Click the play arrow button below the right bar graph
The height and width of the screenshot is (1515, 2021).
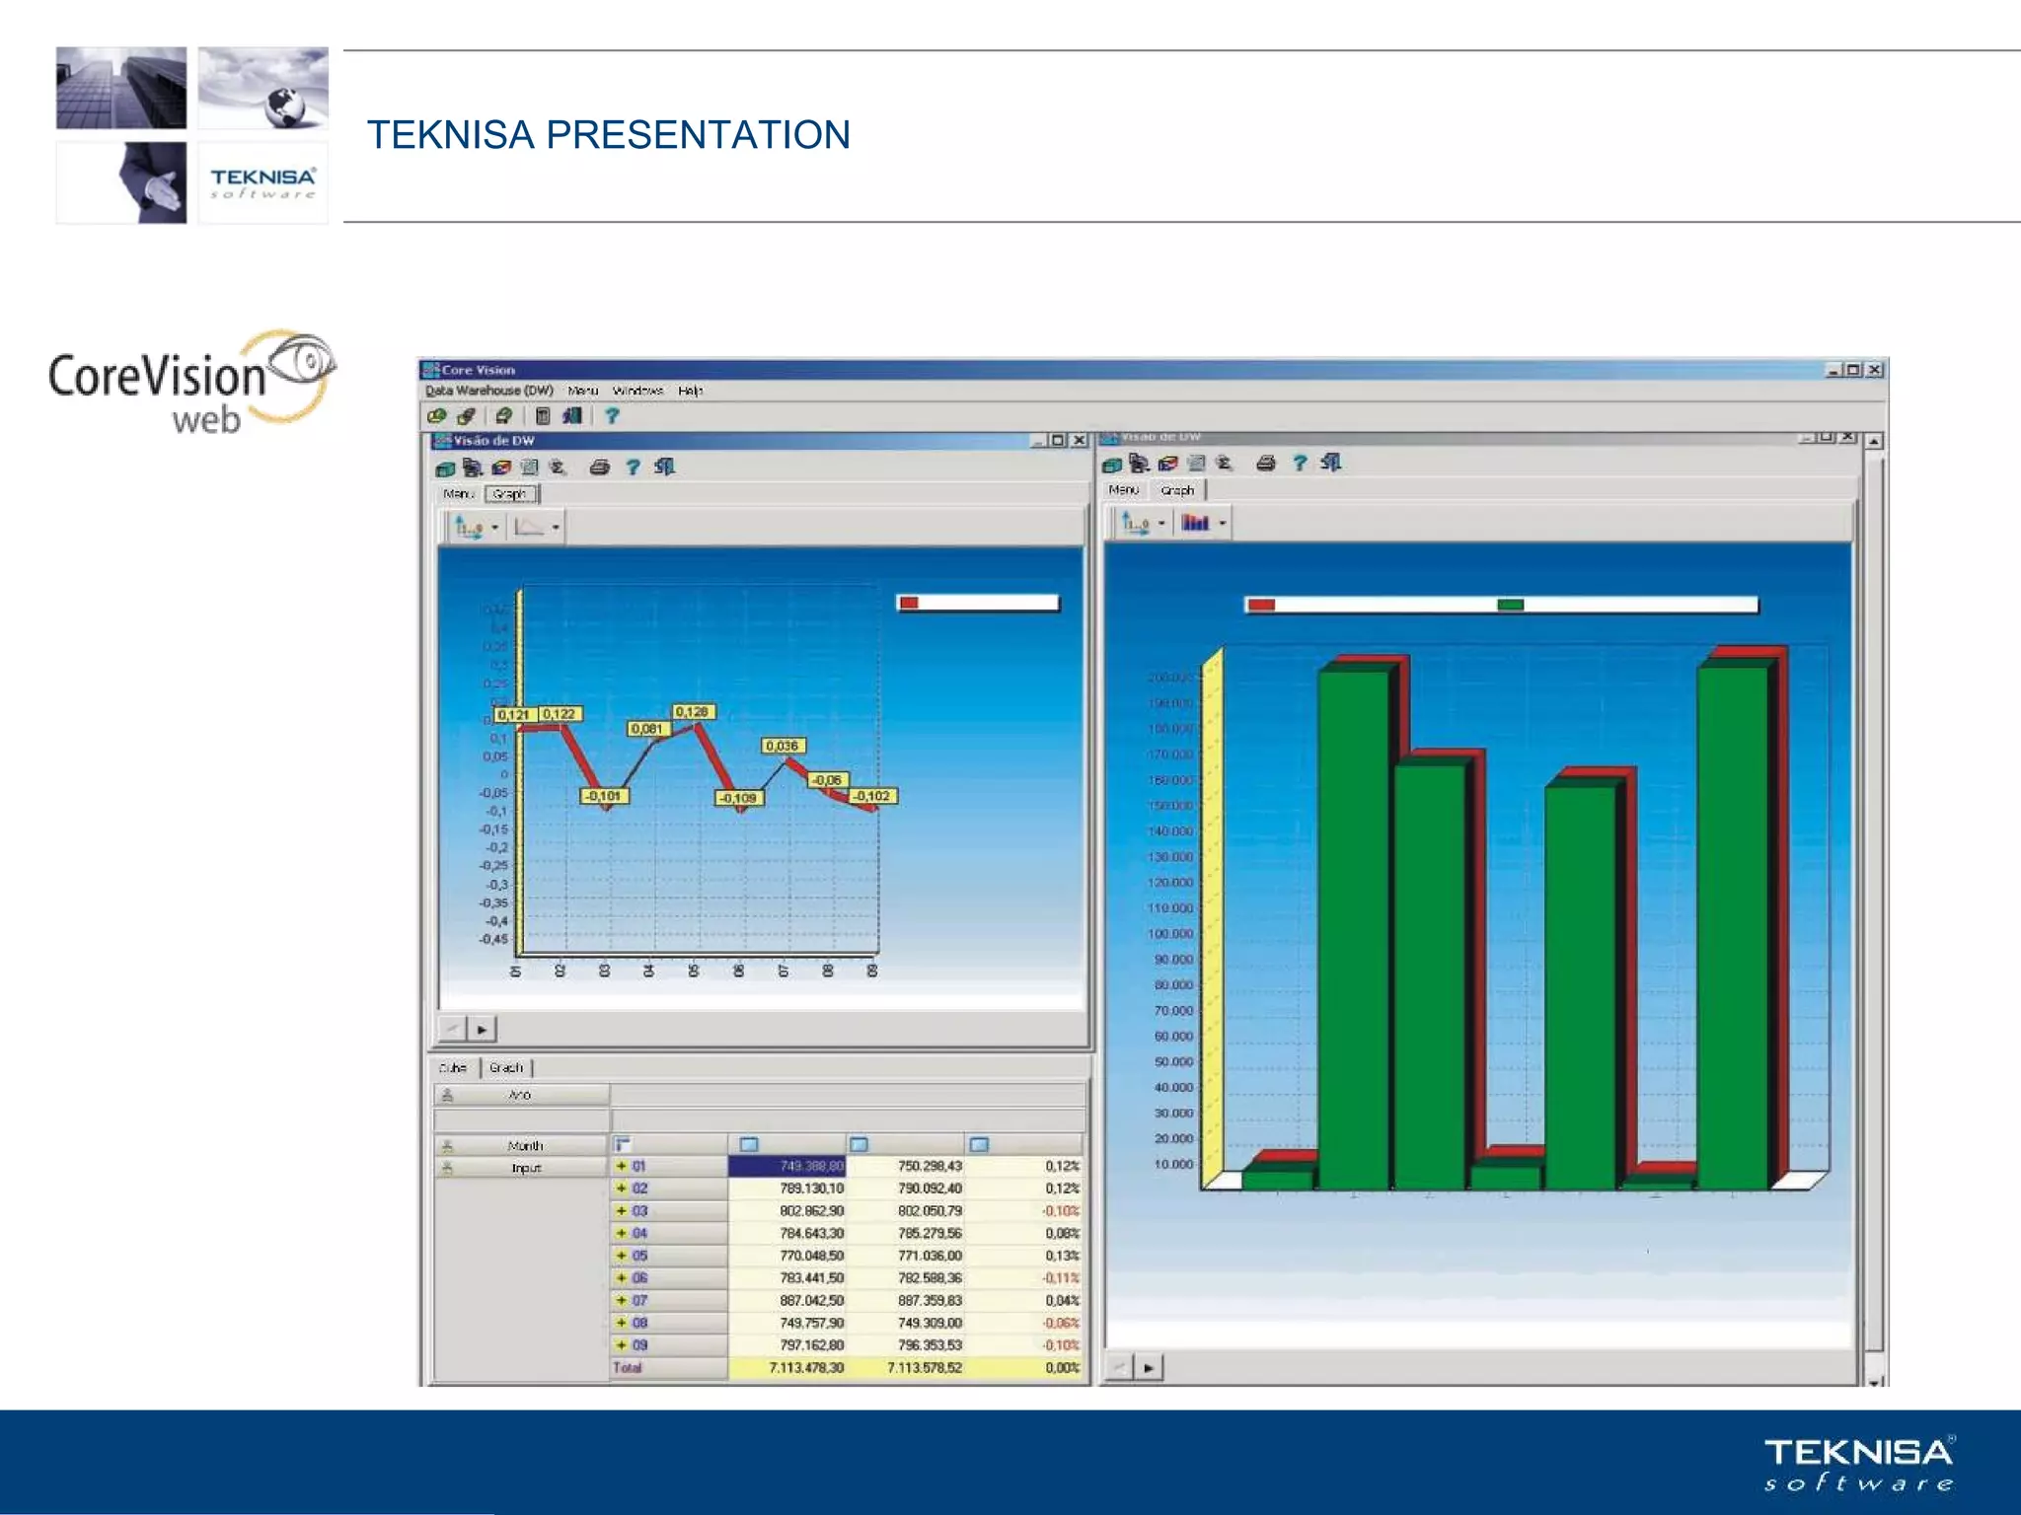tap(1149, 1367)
